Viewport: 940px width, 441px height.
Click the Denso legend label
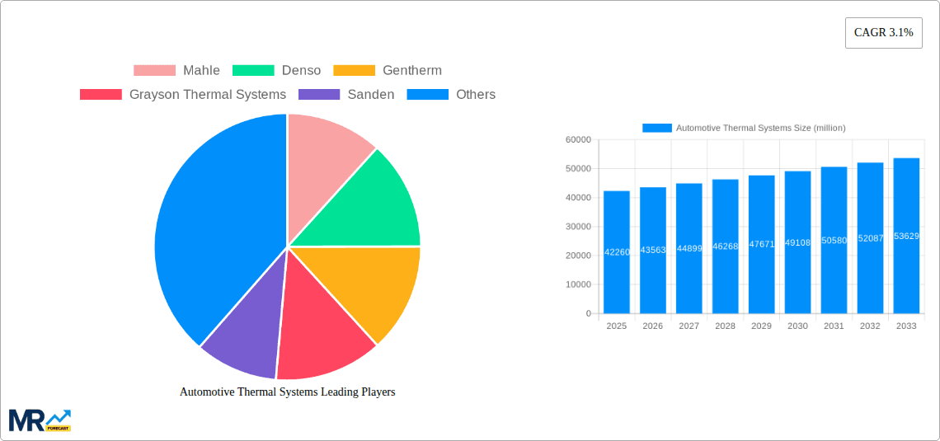point(301,71)
